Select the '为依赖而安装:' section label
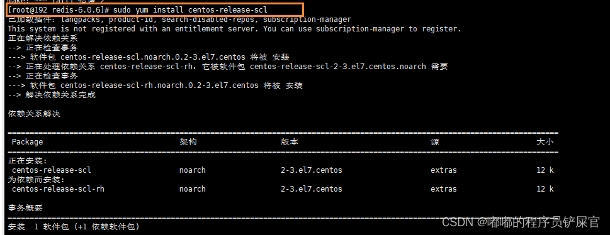Viewport: 610px width, 235px height. click(x=36, y=180)
